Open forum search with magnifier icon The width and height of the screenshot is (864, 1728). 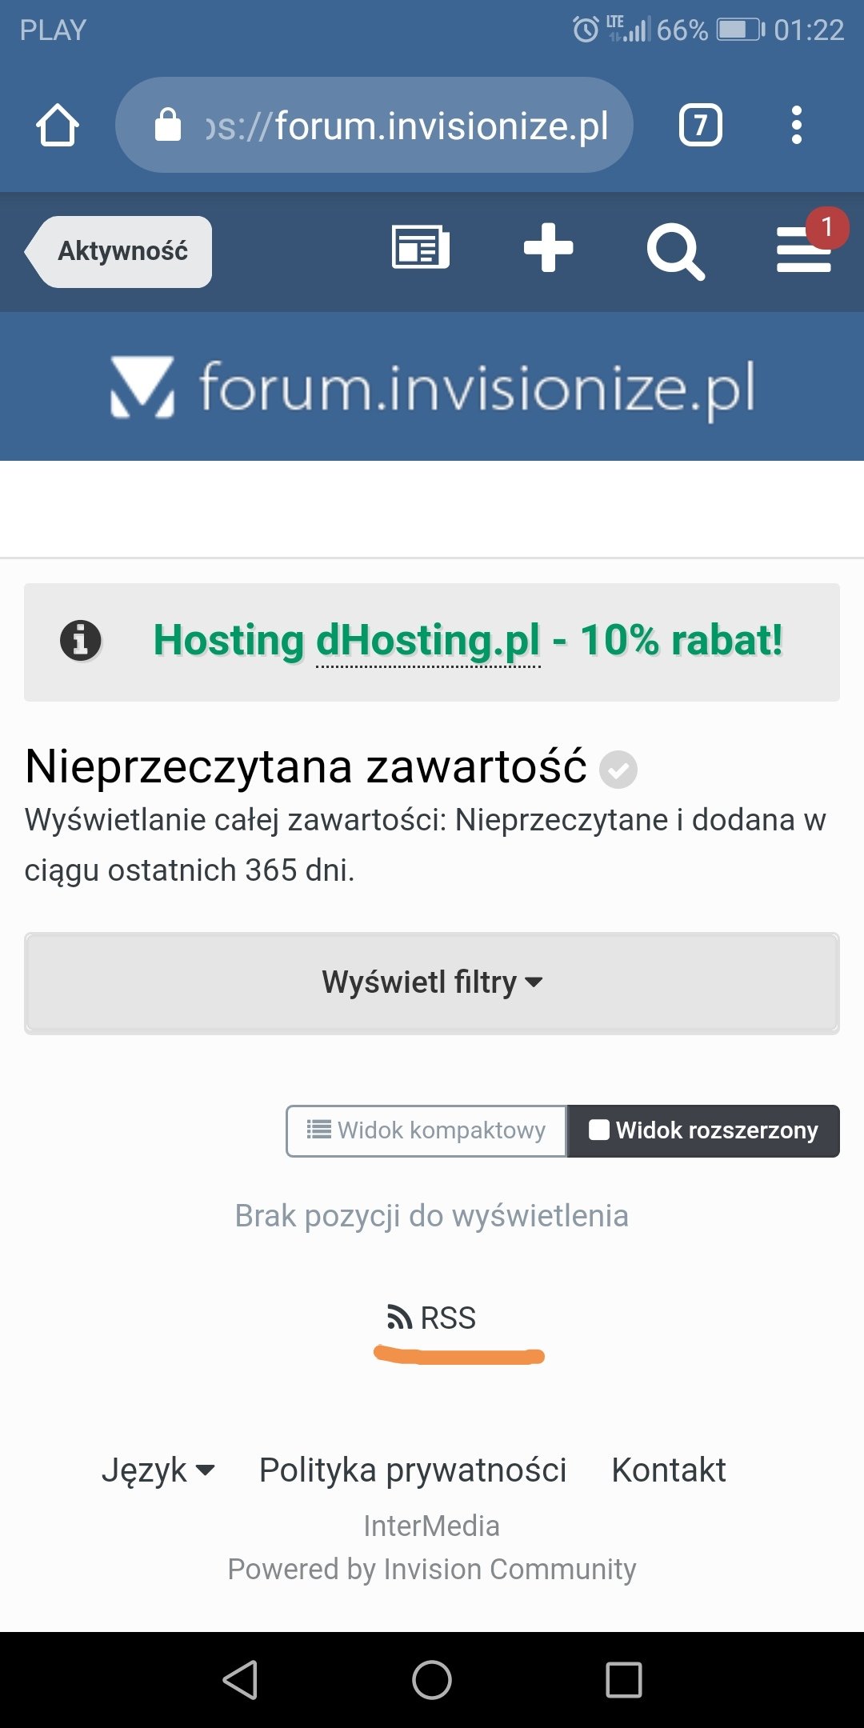pos(675,251)
